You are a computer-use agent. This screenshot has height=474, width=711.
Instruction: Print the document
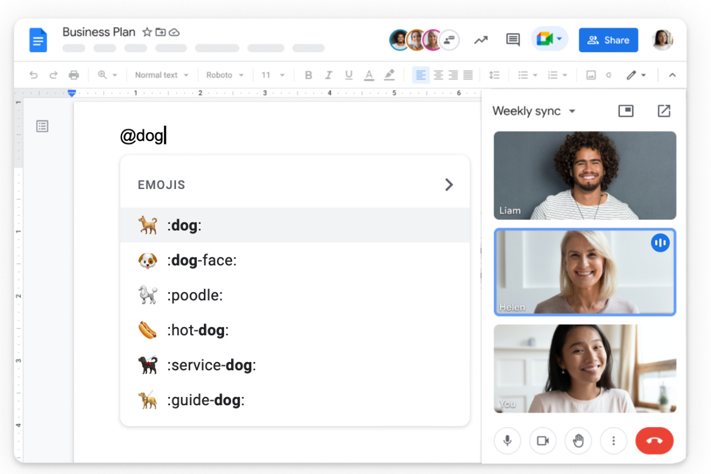click(x=73, y=75)
